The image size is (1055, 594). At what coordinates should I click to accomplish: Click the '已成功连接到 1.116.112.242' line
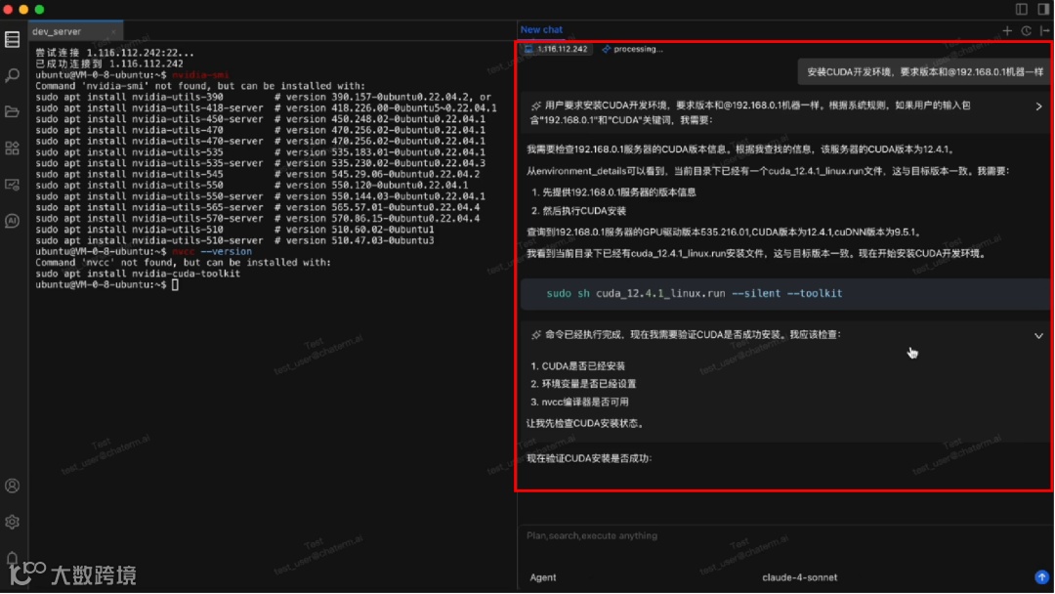tap(109, 64)
